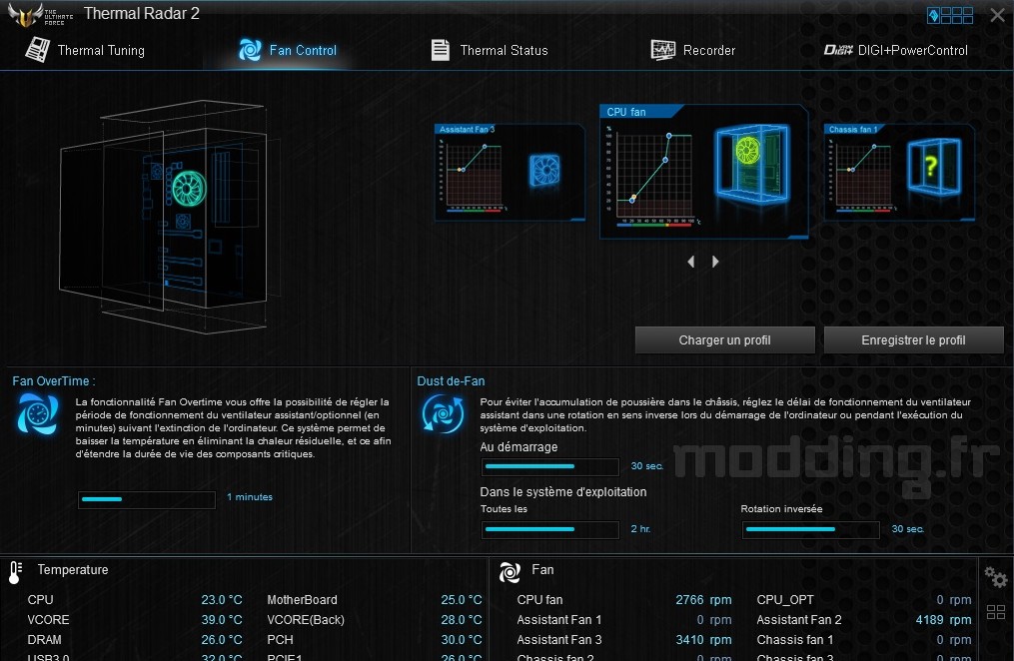Adjust the Au démarrage duration slider

[x=550, y=466]
